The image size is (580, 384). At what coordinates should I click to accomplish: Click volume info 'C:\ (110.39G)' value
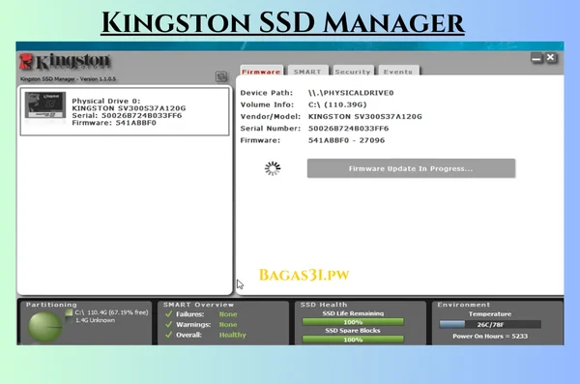pos(337,104)
